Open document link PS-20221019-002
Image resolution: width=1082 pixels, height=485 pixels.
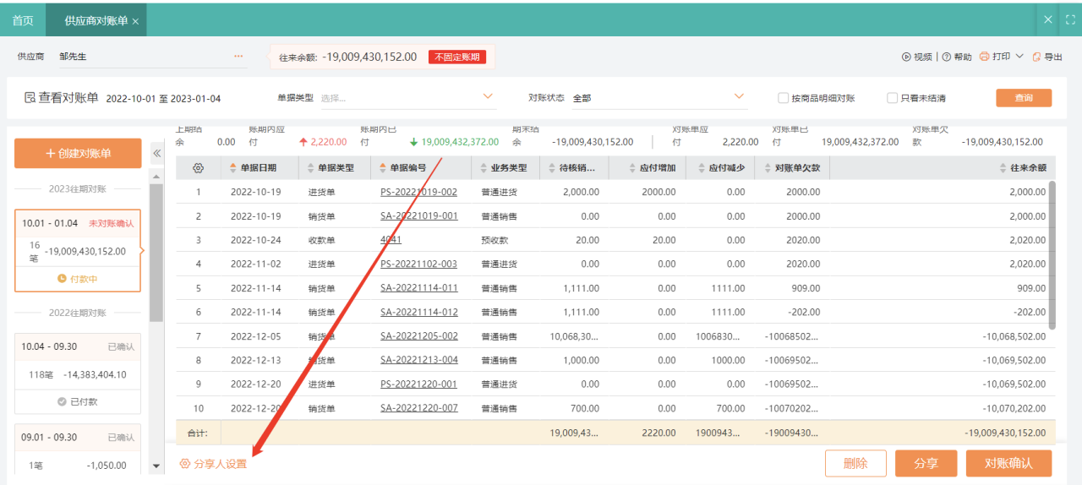coord(418,192)
